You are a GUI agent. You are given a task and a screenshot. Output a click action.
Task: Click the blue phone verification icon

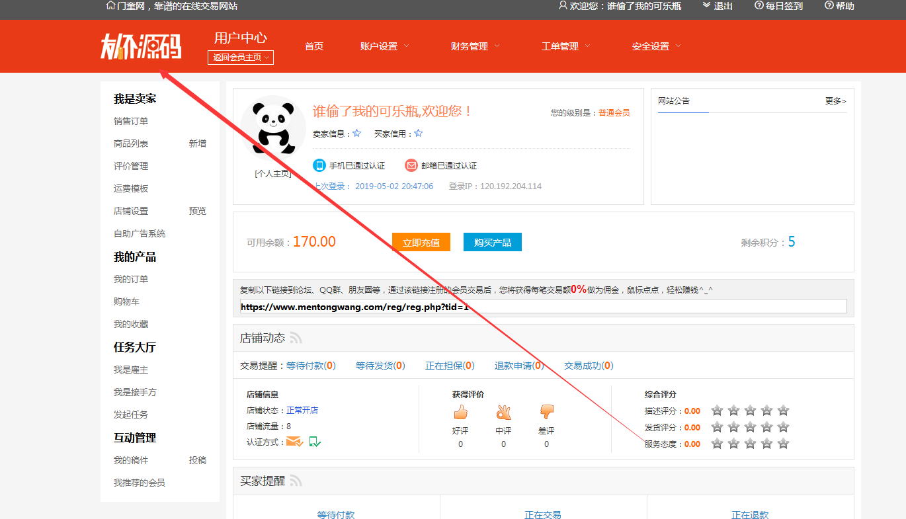(x=319, y=165)
